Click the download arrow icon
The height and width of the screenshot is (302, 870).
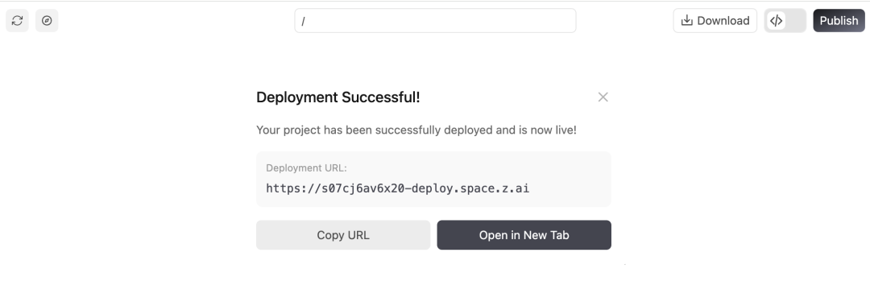(x=687, y=21)
